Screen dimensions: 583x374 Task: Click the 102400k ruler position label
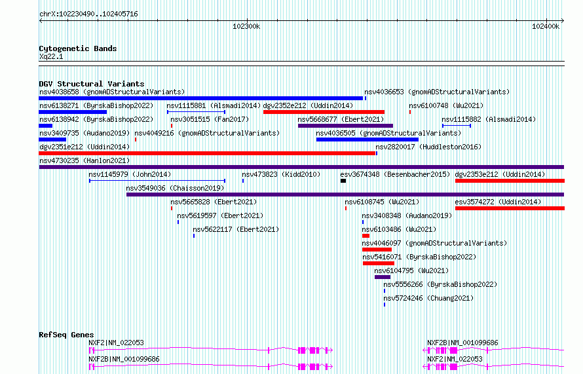pyautogui.click(x=546, y=26)
